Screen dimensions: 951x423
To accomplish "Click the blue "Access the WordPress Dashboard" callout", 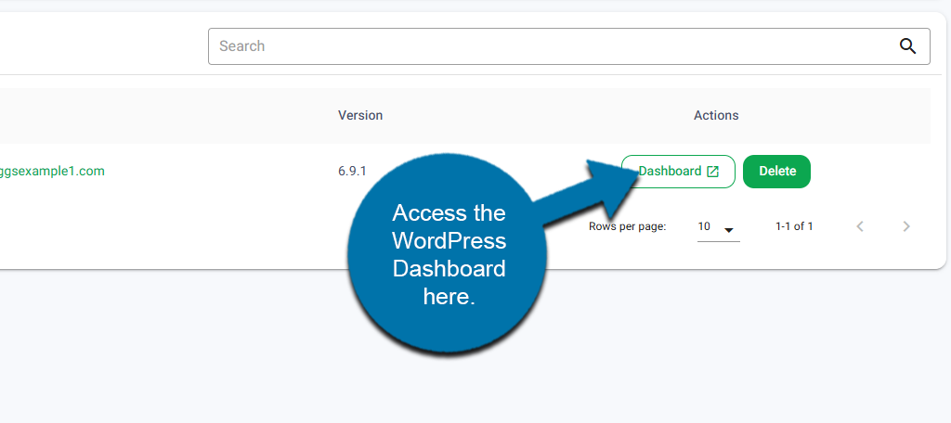I will coord(448,255).
